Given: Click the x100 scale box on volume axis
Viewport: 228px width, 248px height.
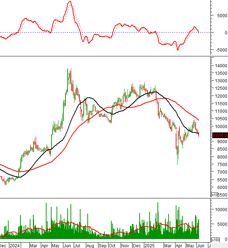Looking at the screenshot, I should 215,240.
